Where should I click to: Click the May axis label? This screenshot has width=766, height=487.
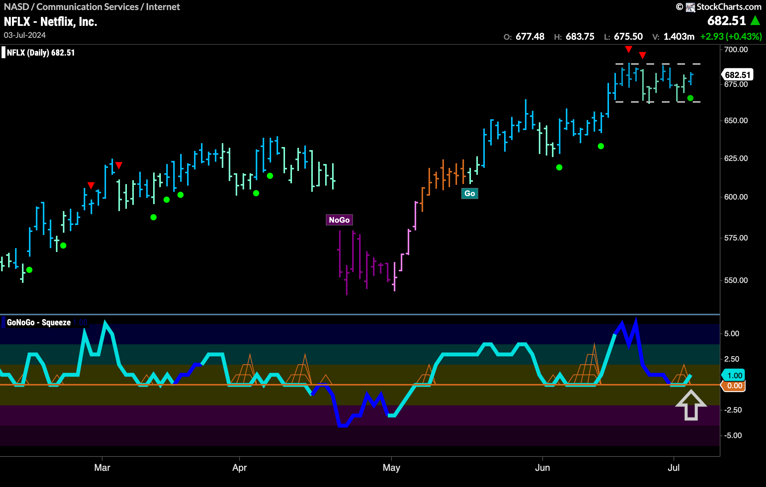[x=391, y=468]
